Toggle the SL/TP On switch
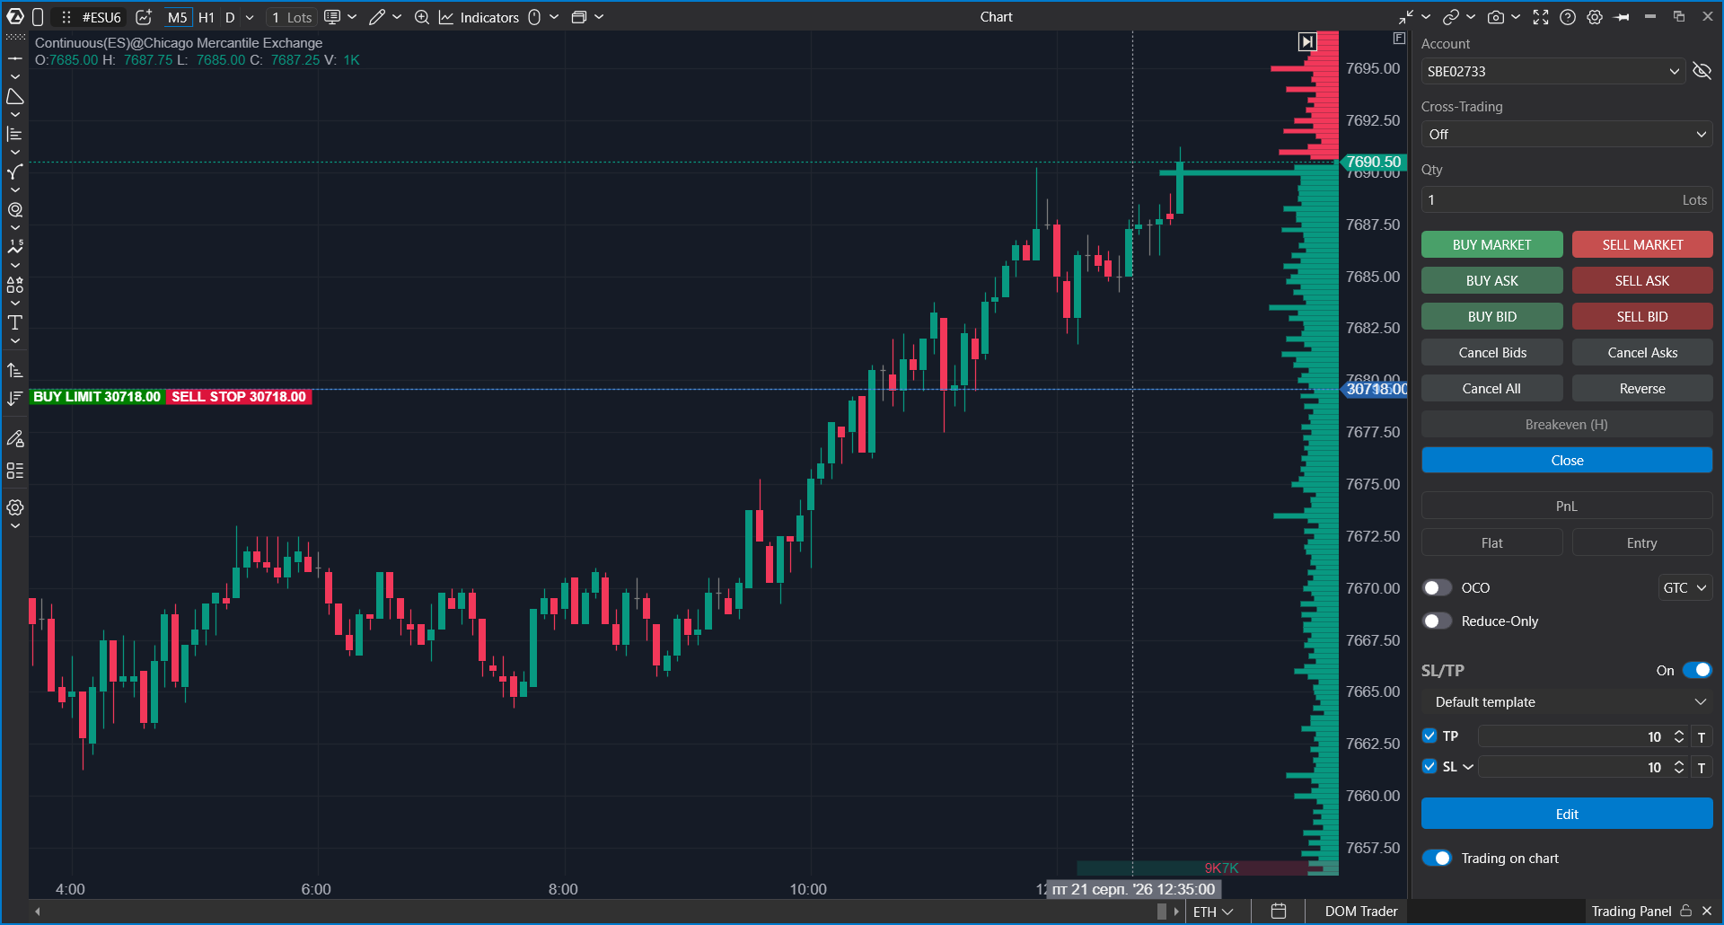1724x925 pixels. pos(1697,670)
